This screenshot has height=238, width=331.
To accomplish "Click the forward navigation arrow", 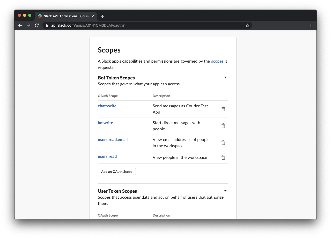I will (x=28, y=25).
